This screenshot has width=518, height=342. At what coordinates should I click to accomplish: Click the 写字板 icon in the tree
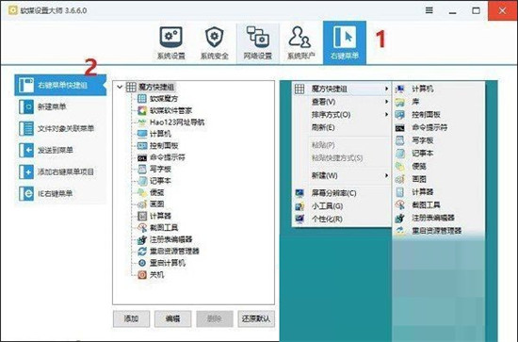pos(142,169)
